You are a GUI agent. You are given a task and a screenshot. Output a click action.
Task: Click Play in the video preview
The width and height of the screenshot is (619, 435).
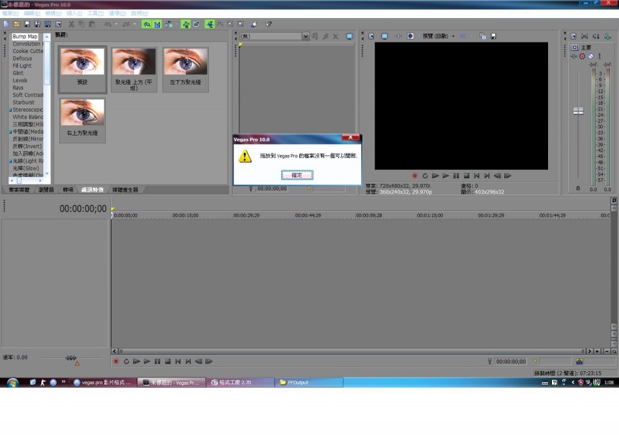[446, 176]
